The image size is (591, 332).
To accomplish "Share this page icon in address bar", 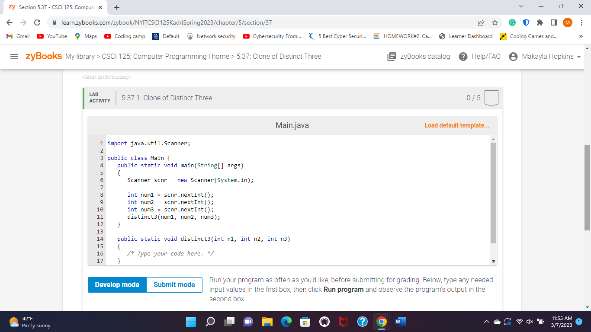I will [481, 22].
